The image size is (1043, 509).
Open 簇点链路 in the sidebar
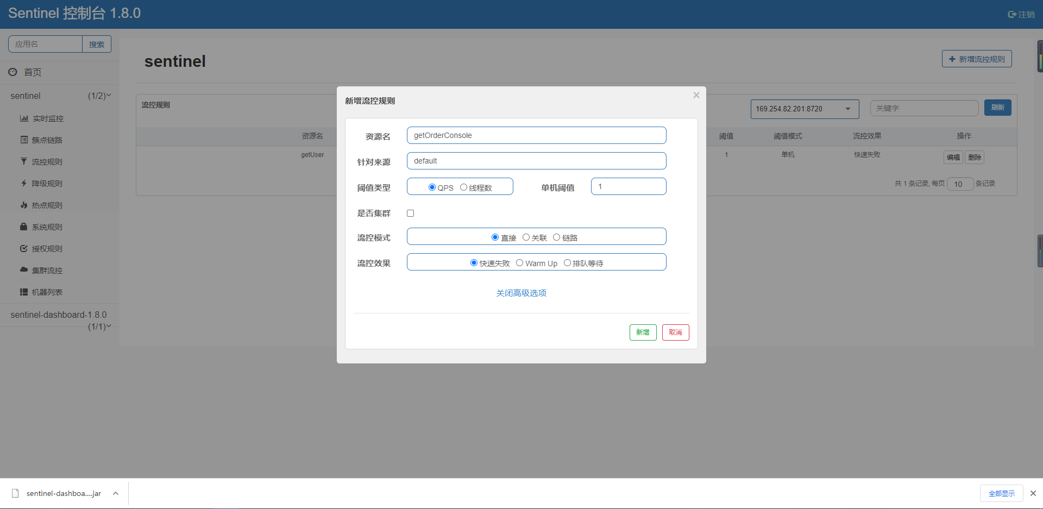[x=47, y=140]
